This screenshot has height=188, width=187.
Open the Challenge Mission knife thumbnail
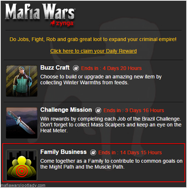[x=22, y=123]
